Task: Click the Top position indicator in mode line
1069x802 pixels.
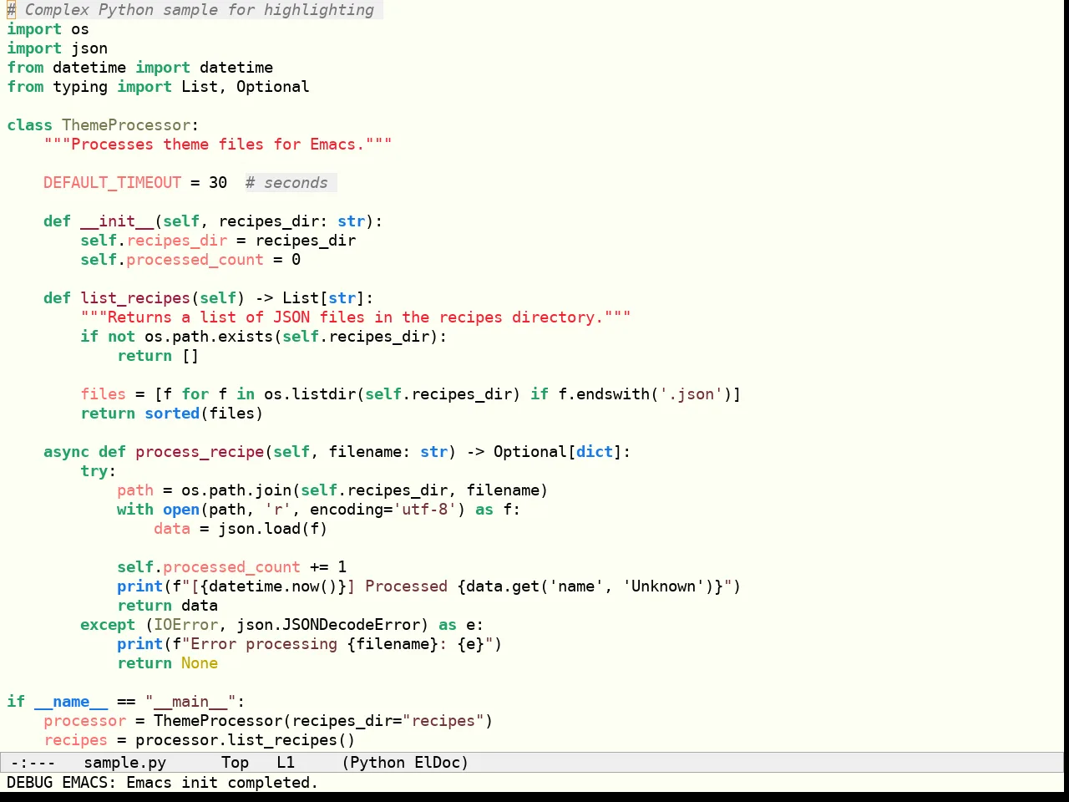Action: [236, 762]
